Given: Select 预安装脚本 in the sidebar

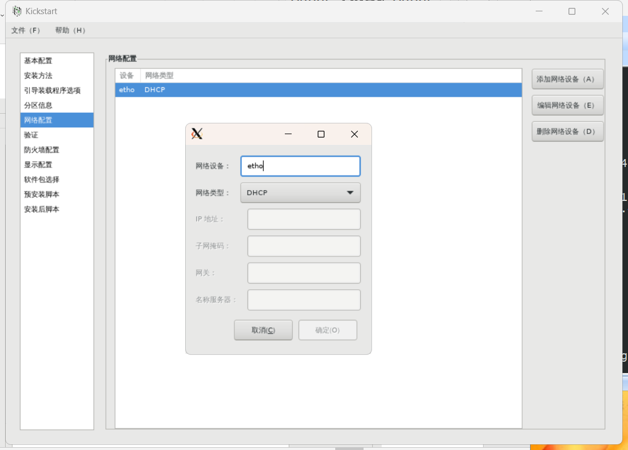Looking at the screenshot, I should (57, 194).
